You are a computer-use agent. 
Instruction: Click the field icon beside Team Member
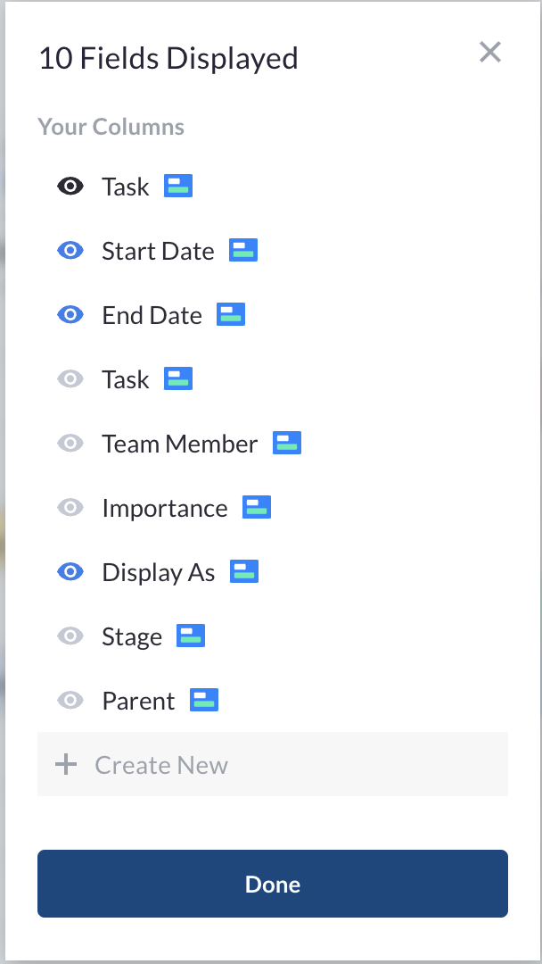[x=287, y=443]
